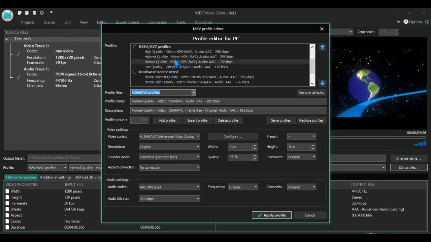This screenshot has width=431, height=242.
Task: Click the blue move profile up arrow
Action: [322, 47]
